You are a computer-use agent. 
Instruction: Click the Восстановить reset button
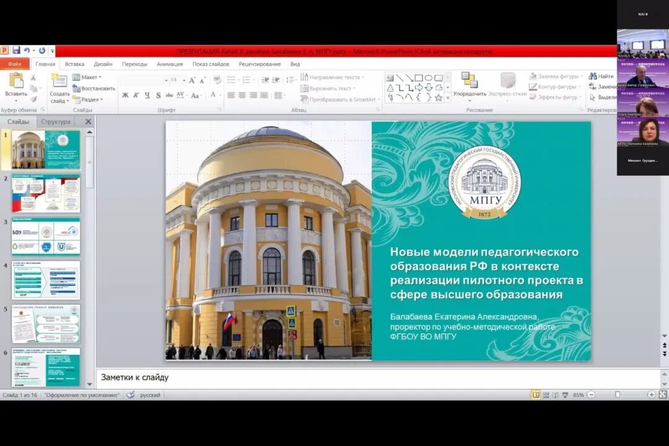coord(94,89)
